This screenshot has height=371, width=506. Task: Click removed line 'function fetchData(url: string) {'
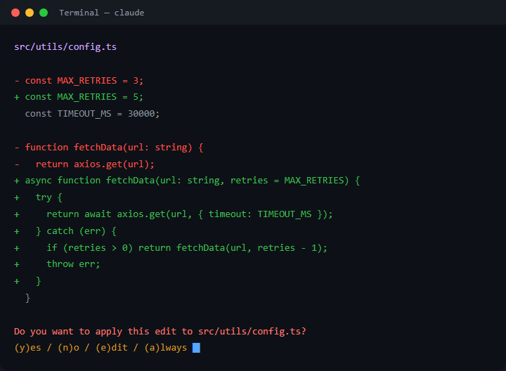tap(109, 148)
